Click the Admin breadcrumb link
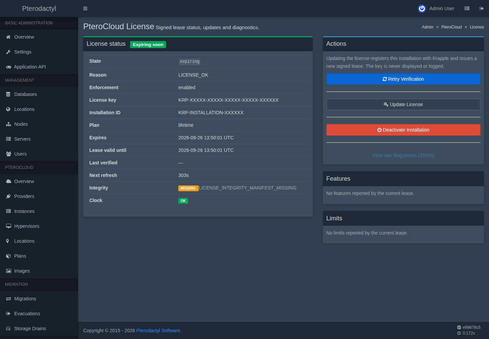The image size is (489, 339). tap(428, 27)
